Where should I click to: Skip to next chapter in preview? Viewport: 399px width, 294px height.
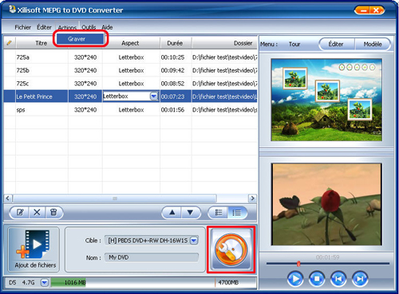[360, 279]
